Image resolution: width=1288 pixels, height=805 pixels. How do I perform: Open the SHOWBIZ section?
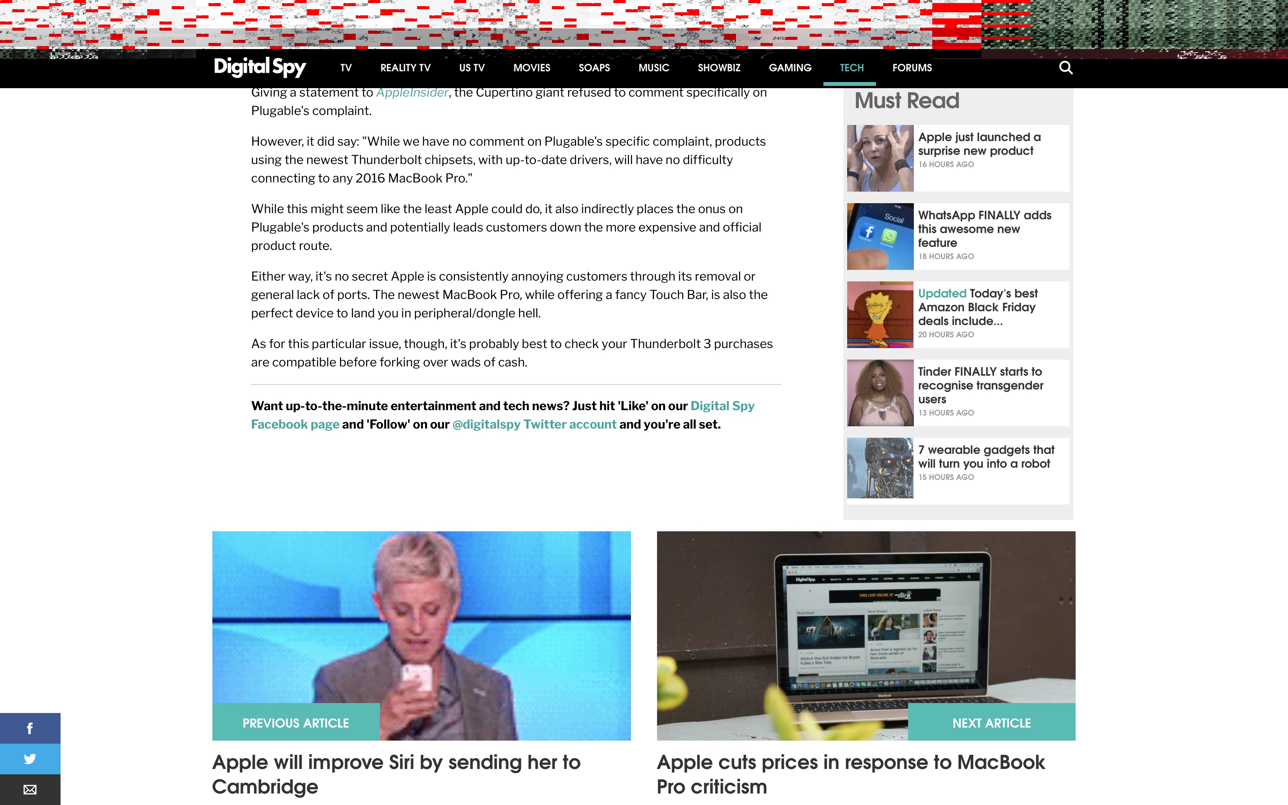718,67
